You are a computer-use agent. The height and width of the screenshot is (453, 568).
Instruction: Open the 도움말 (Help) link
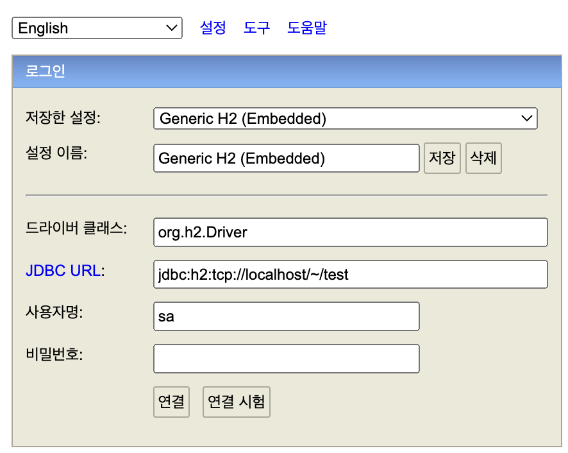tap(307, 28)
